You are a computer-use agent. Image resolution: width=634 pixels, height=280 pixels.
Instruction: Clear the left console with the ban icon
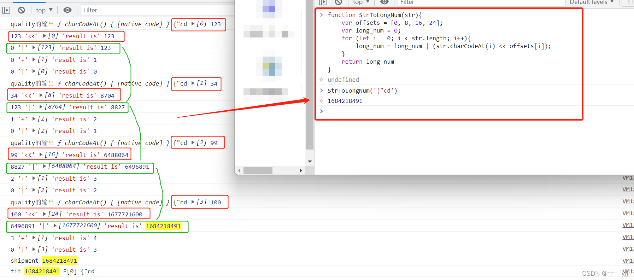22,10
